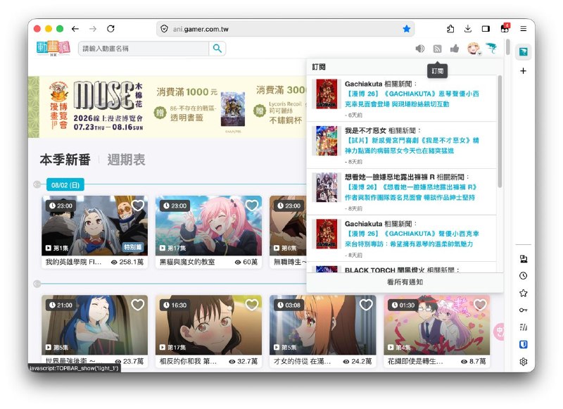This screenshot has height=409, width=563.
Task: Open the sidebar translate-style icon
Action: 523,327
